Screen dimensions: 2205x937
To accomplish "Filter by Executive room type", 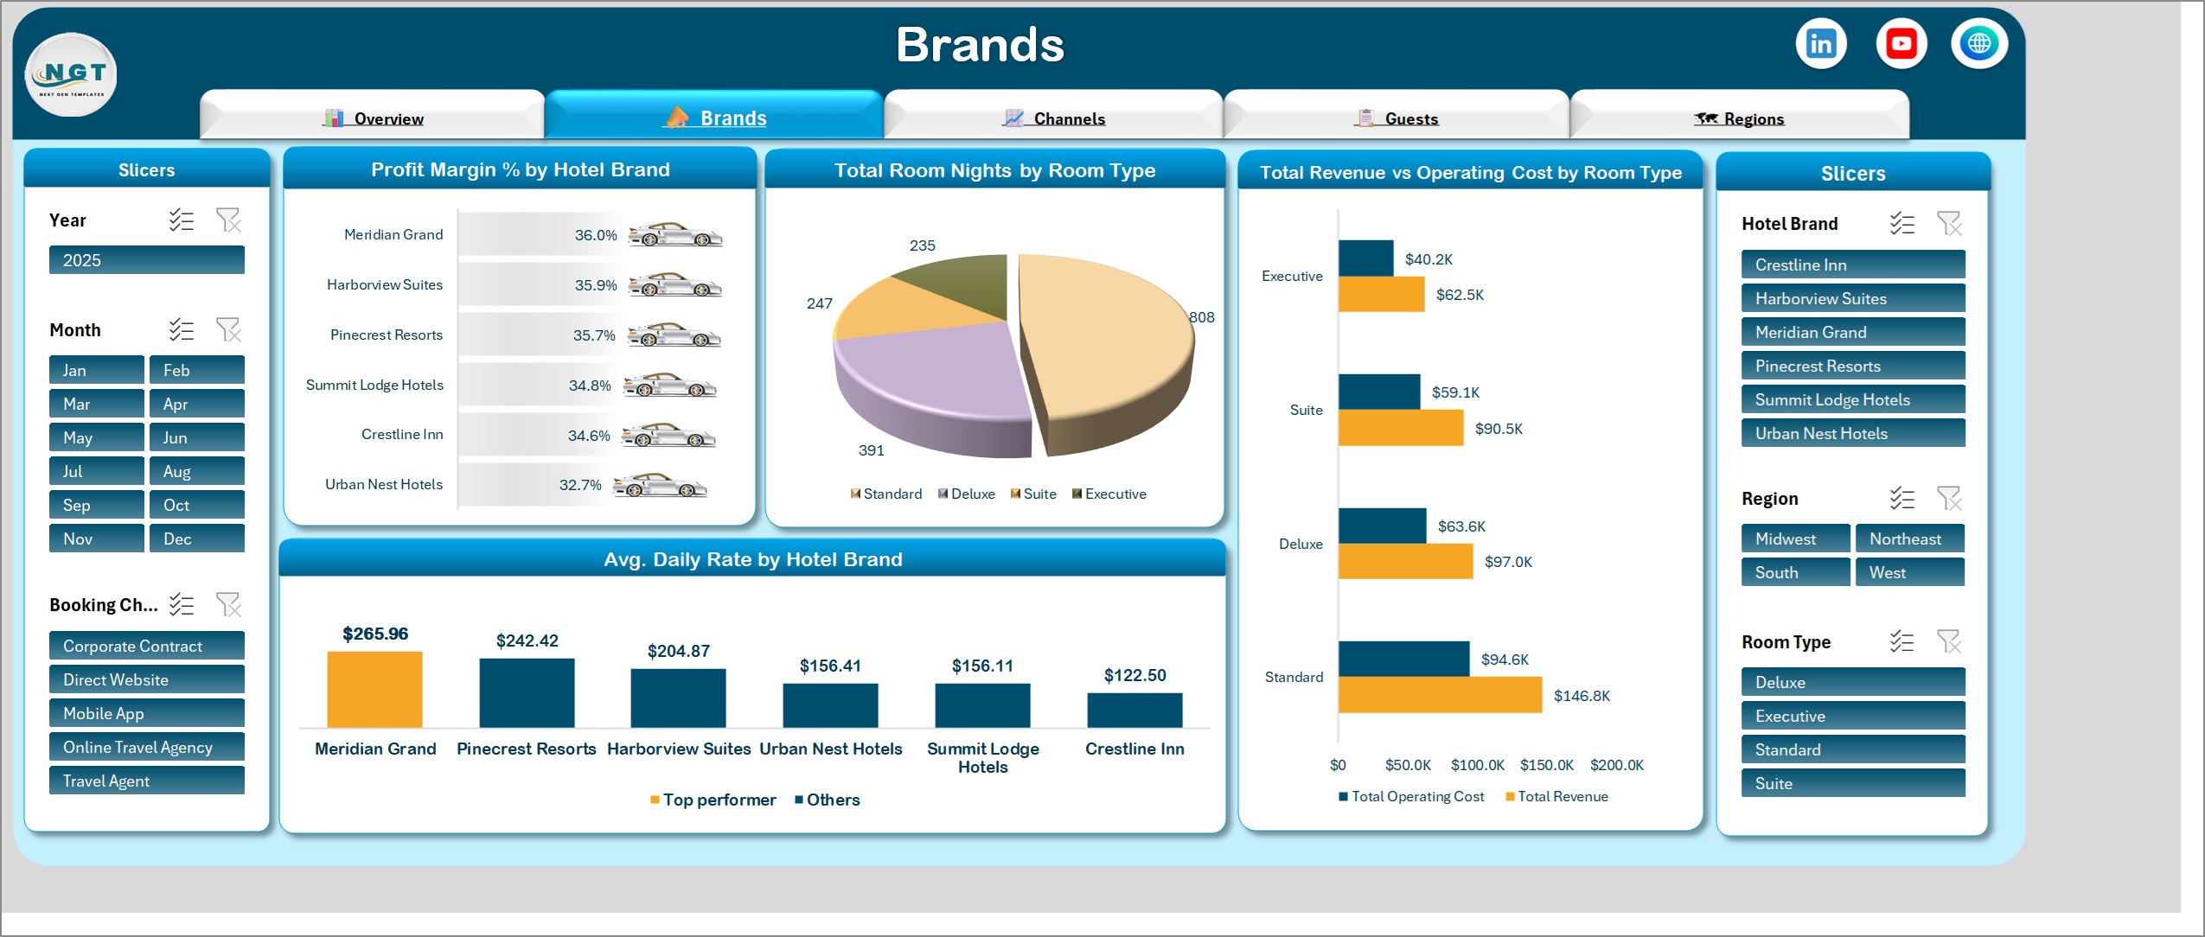I will pos(1853,716).
